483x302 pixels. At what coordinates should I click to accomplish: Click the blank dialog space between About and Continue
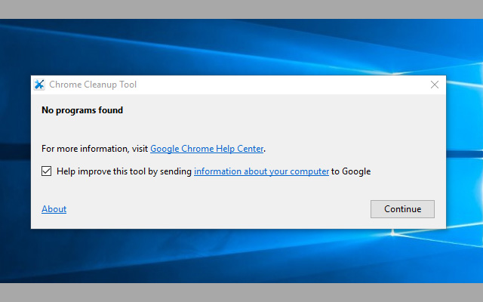pyautogui.click(x=216, y=209)
